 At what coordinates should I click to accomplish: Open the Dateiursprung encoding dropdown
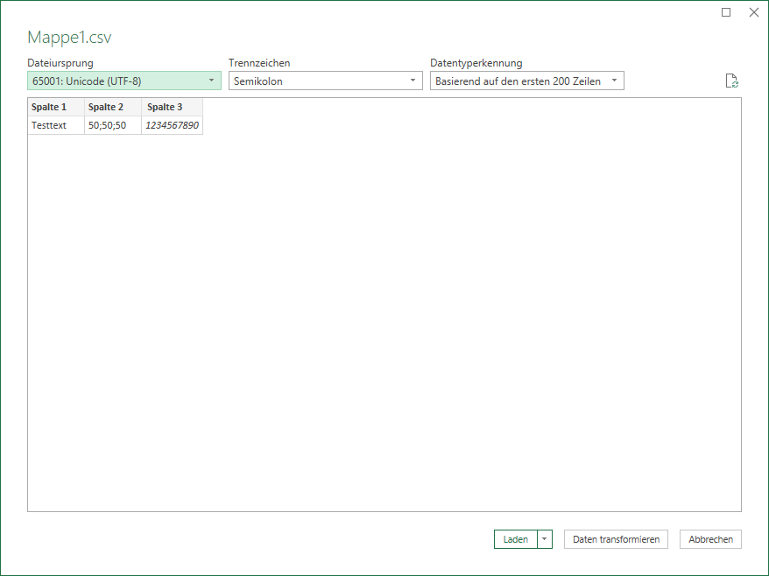pos(124,81)
